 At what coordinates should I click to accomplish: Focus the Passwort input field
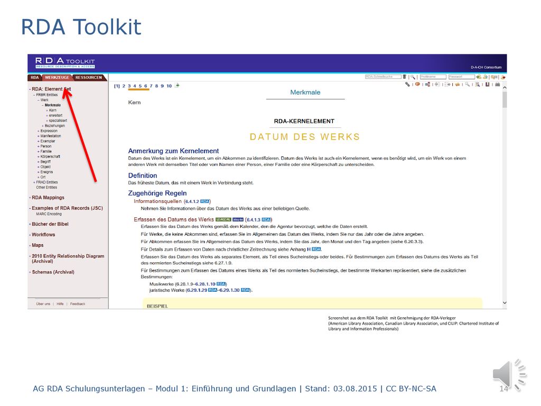[x=462, y=77]
